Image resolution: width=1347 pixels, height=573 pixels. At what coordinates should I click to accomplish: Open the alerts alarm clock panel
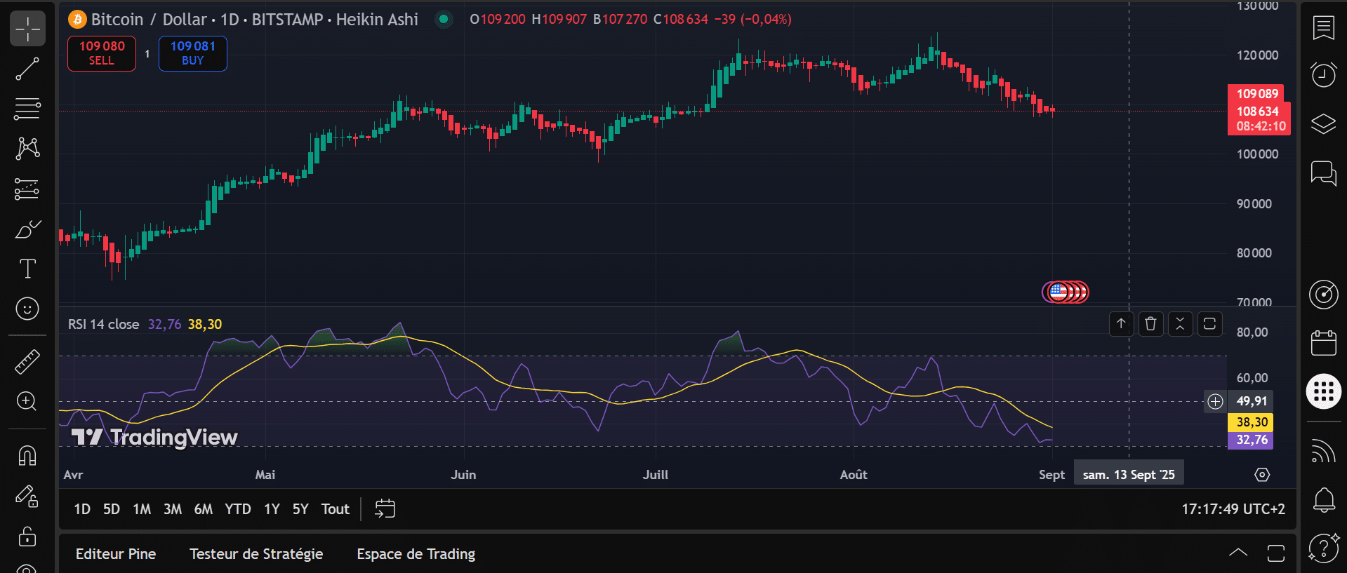click(x=1323, y=74)
